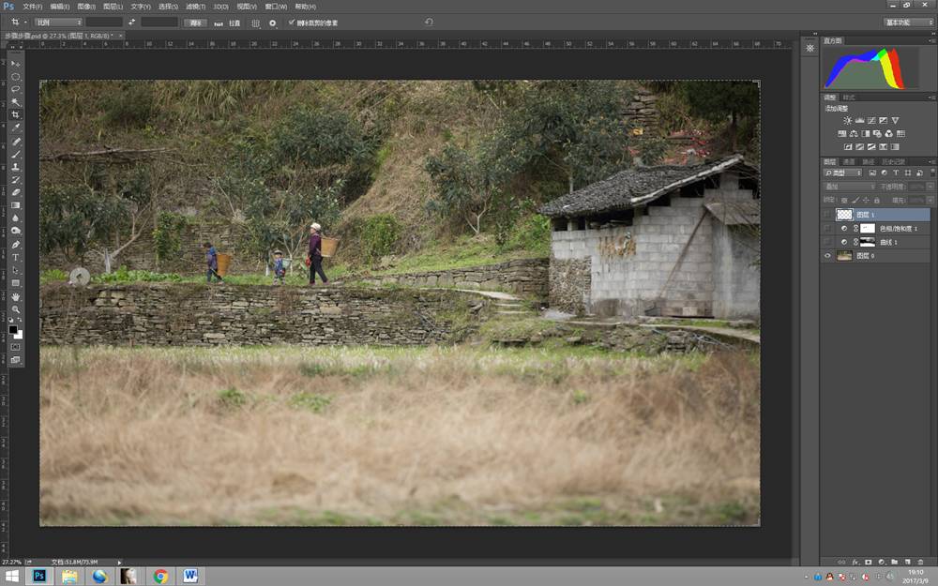The image size is (938, 586).
Task: Add a Brightness/Contrast adjustment
Action: [848, 120]
